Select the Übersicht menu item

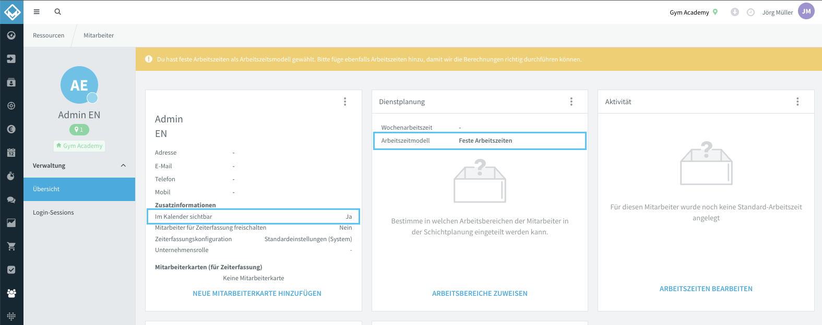pyautogui.click(x=79, y=189)
